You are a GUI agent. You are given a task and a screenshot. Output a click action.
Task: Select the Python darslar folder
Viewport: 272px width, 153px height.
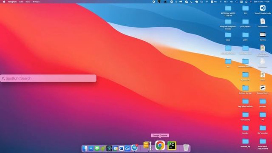coord(245,90)
